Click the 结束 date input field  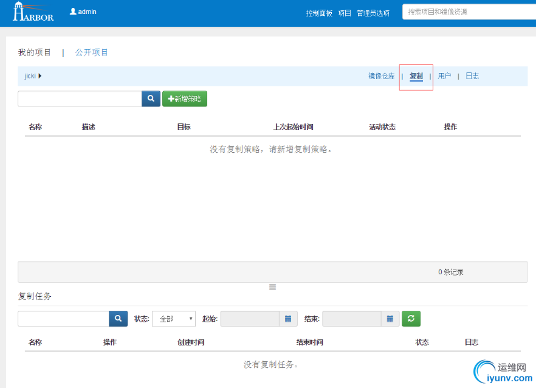pos(352,319)
